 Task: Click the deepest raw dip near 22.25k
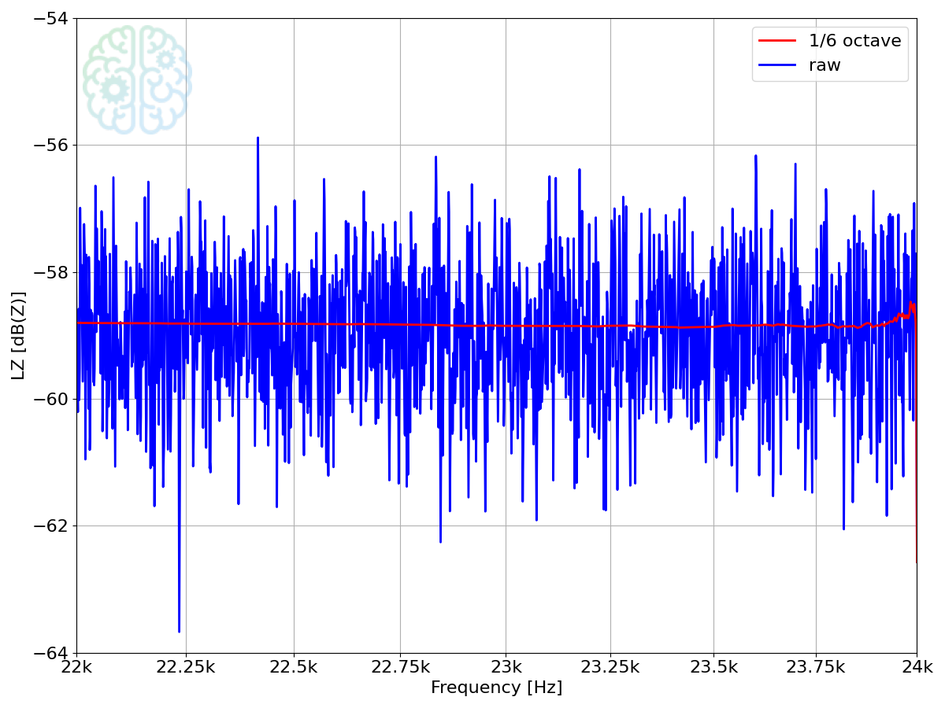[x=179, y=629]
